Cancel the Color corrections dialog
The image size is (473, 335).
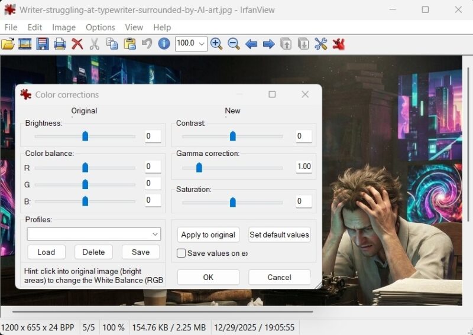click(x=279, y=277)
